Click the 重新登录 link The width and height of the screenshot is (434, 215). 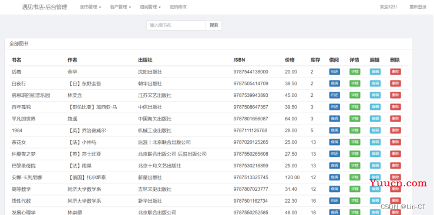[418, 7]
